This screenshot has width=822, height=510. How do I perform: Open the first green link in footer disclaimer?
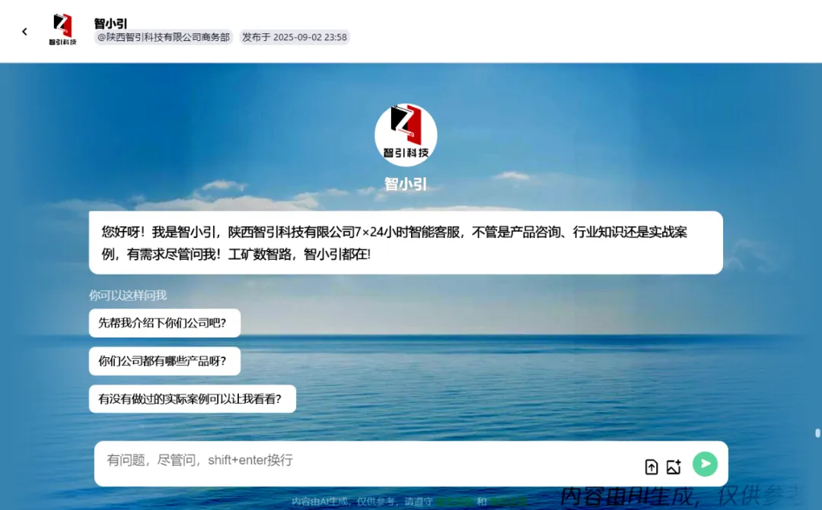[x=454, y=502]
